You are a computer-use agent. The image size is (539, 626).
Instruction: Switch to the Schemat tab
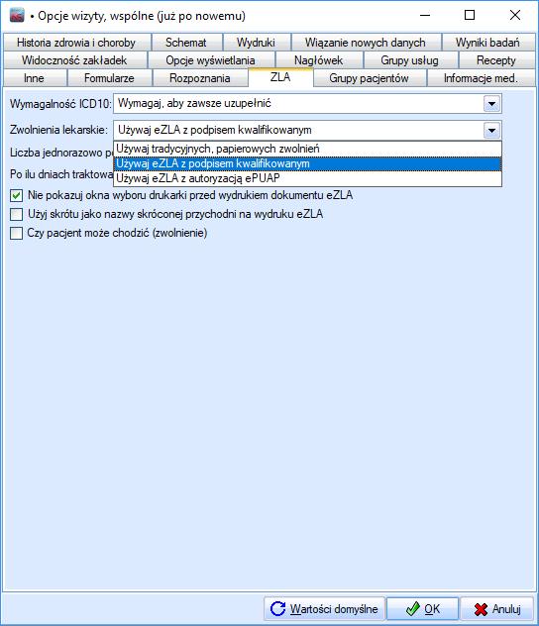tap(186, 43)
